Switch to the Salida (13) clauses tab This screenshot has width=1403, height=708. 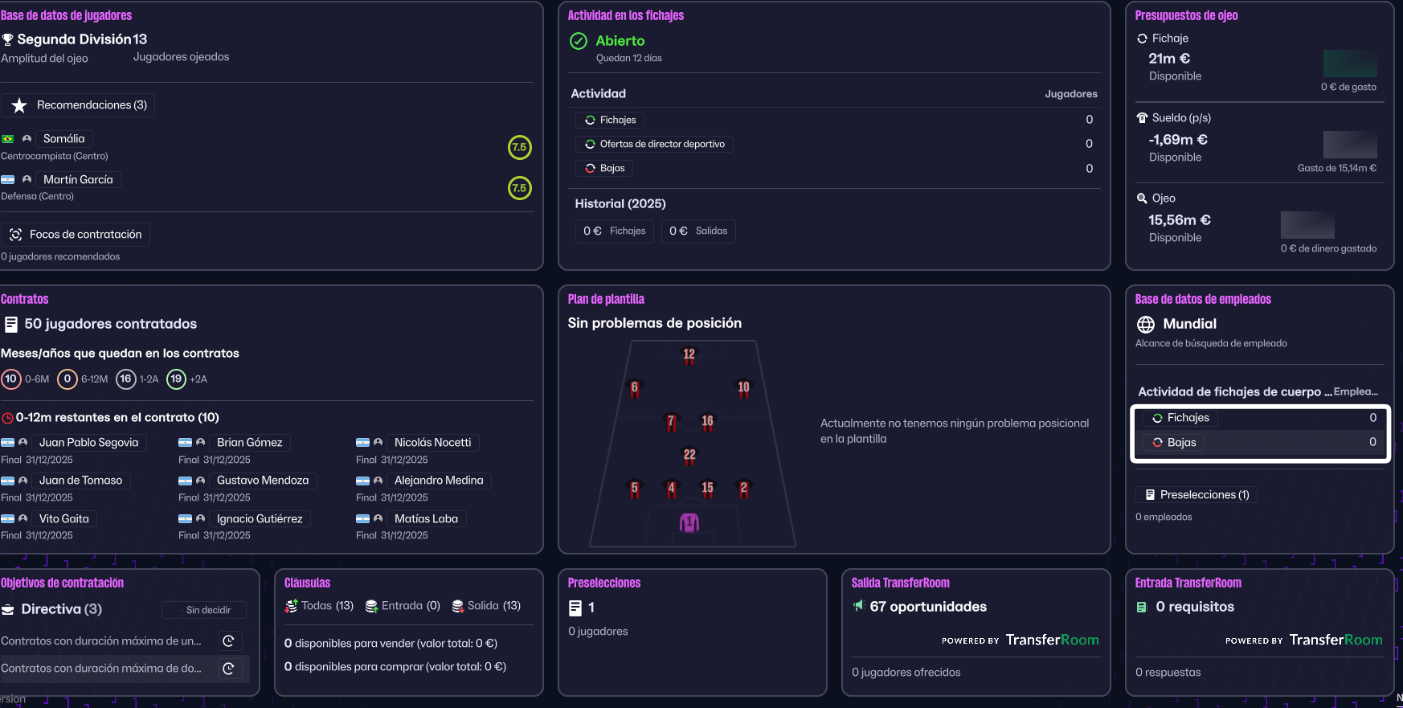pyautogui.click(x=486, y=606)
